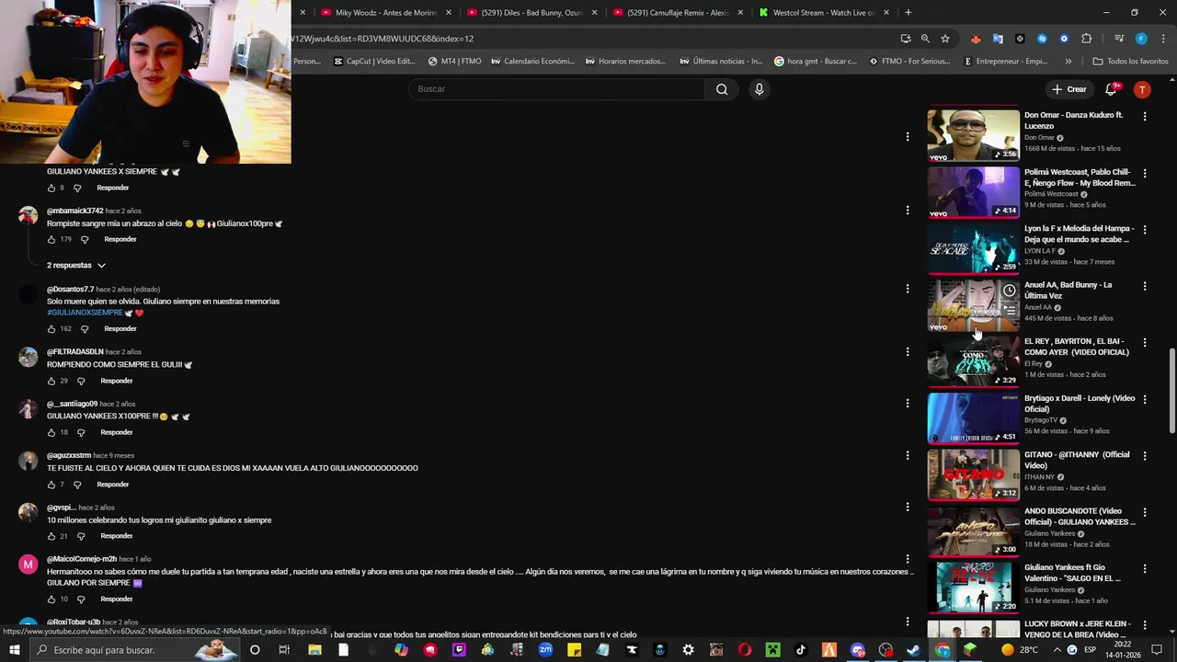Screen dimensions: 1177x662
Task: Click the YouTube search magnifier button
Action: 722,89
